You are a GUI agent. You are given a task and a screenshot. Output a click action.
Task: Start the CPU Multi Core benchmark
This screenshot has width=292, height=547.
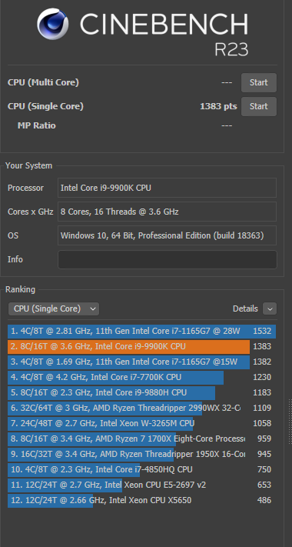click(x=259, y=82)
